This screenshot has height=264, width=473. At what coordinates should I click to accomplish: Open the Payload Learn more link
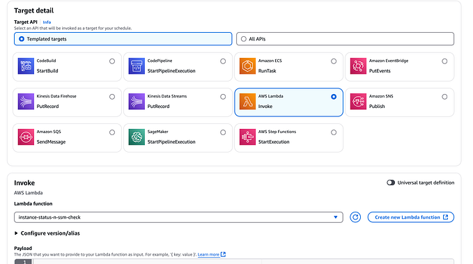click(208, 254)
